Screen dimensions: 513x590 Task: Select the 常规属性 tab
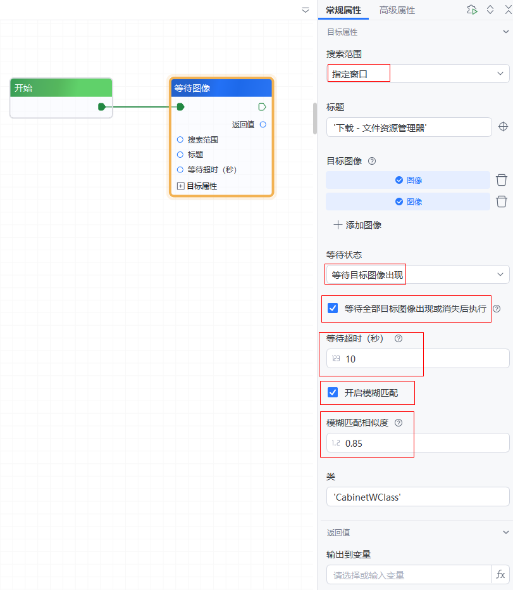click(x=343, y=10)
